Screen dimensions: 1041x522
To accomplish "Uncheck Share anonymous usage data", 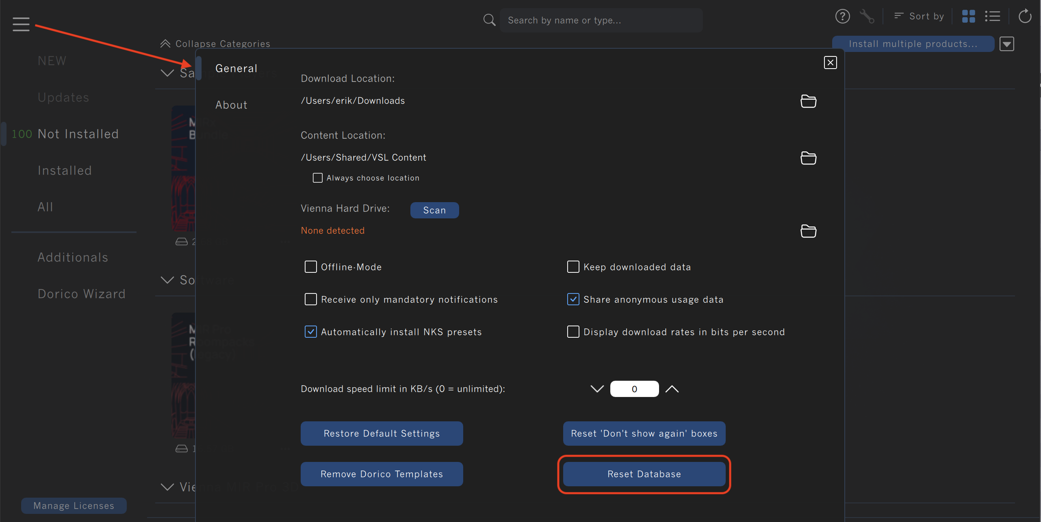I will (x=573, y=299).
